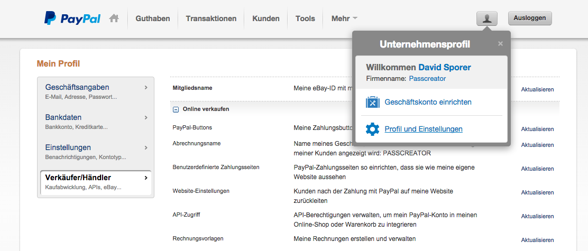588x251 pixels.
Task: Click the toolbox icon beside Geschäftskonto einrichten
Action: [x=373, y=102]
